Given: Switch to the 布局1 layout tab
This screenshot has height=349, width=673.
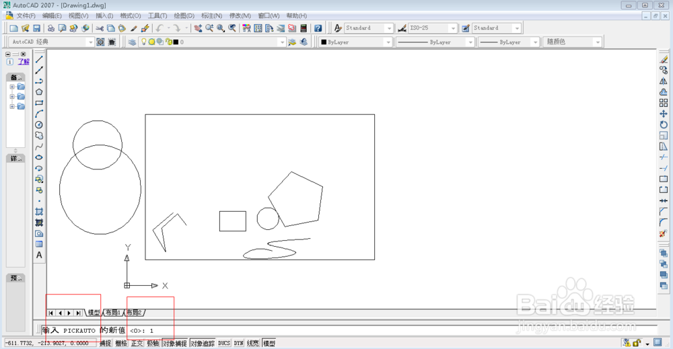Looking at the screenshot, I should (113, 313).
